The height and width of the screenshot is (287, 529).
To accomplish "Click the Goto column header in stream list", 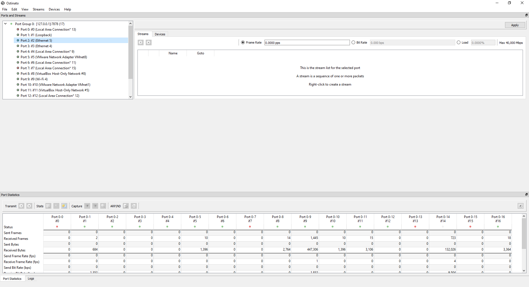I will pyautogui.click(x=200, y=53).
